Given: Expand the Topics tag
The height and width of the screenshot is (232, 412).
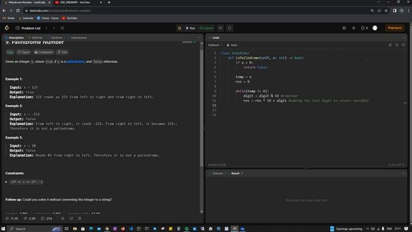Looking at the screenshot, I should 24,52.
